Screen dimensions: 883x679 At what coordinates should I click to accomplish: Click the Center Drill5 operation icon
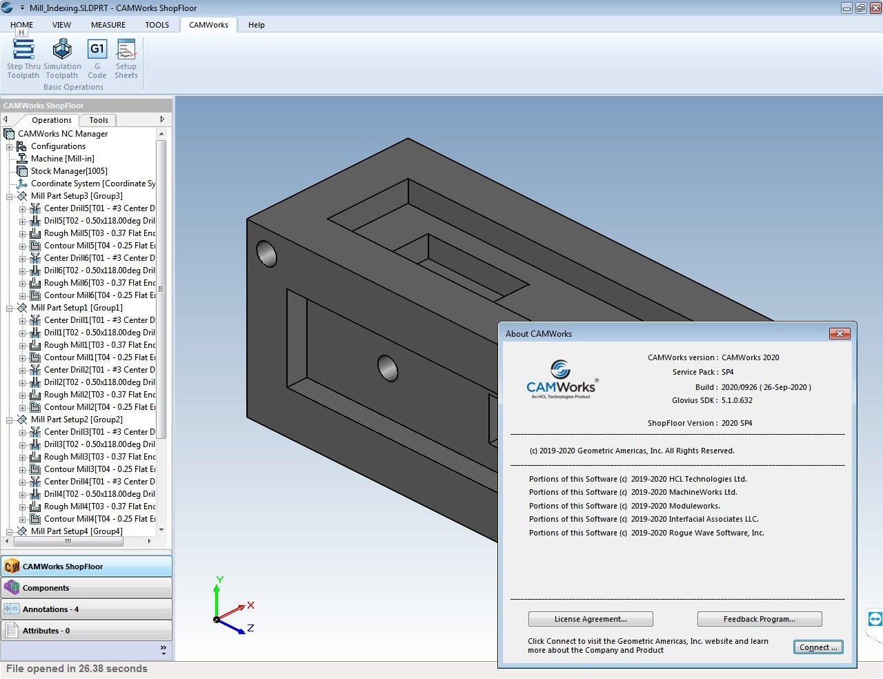[35, 208]
